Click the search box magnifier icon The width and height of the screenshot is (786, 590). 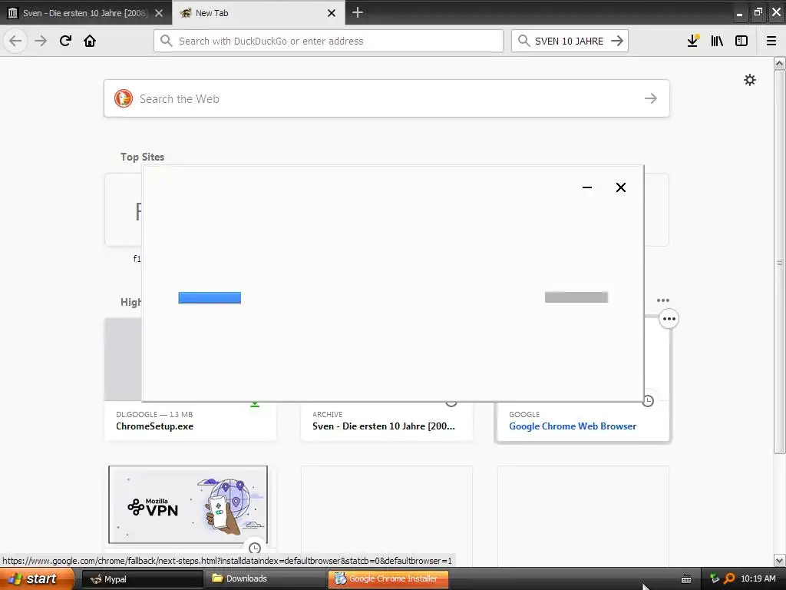click(x=523, y=41)
